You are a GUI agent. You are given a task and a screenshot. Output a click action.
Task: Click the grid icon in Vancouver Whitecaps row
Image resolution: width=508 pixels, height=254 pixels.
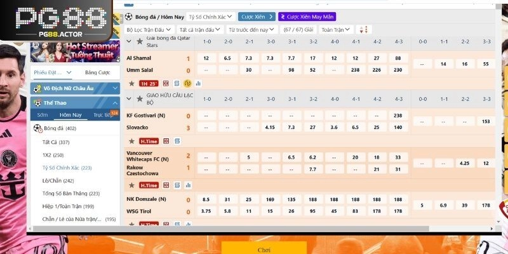(166, 185)
